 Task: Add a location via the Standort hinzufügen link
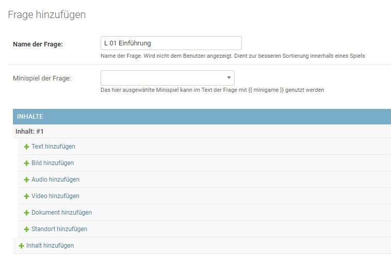click(x=59, y=229)
